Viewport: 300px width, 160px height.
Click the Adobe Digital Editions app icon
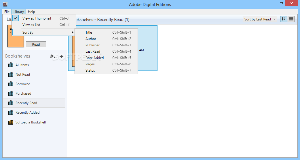click(x=5, y=4)
